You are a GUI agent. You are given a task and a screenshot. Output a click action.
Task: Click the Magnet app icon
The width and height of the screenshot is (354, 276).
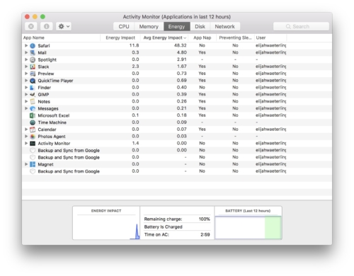point(33,164)
